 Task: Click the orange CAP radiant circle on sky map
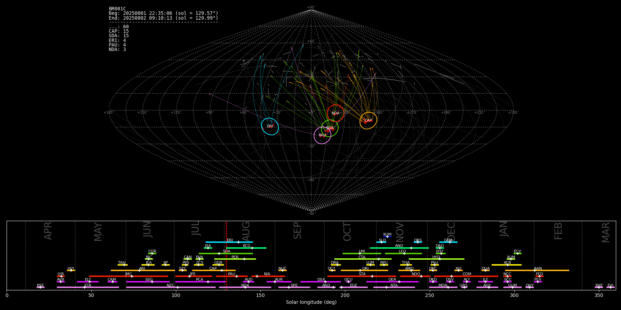point(368,121)
